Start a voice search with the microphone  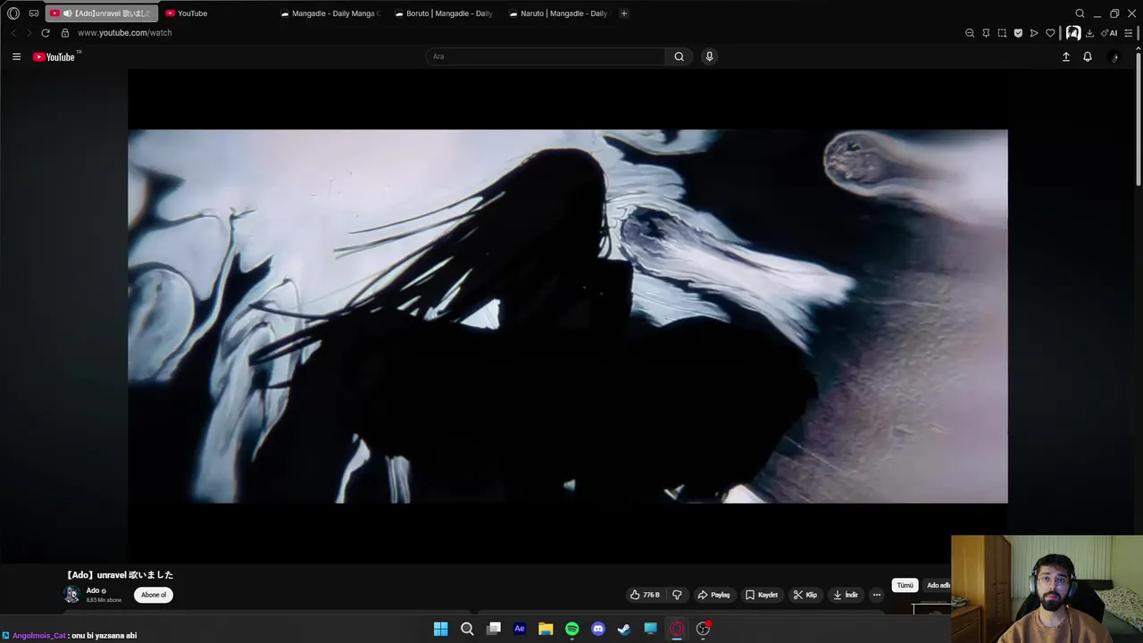(x=709, y=56)
